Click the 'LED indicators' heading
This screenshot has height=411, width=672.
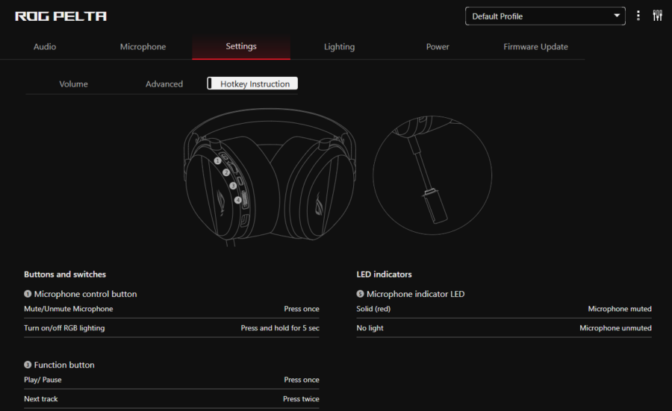384,274
